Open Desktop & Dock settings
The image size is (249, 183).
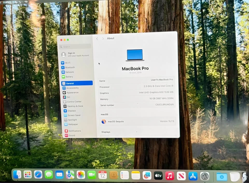pyautogui.click(x=73, y=106)
